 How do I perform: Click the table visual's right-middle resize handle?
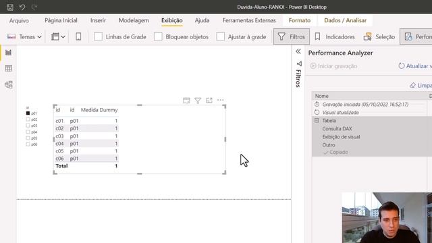(225, 140)
